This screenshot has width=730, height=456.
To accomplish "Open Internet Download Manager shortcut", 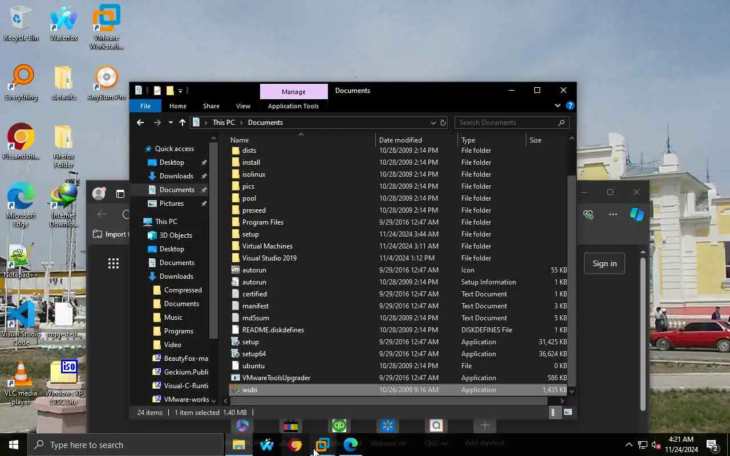I will pyautogui.click(x=64, y=205).
